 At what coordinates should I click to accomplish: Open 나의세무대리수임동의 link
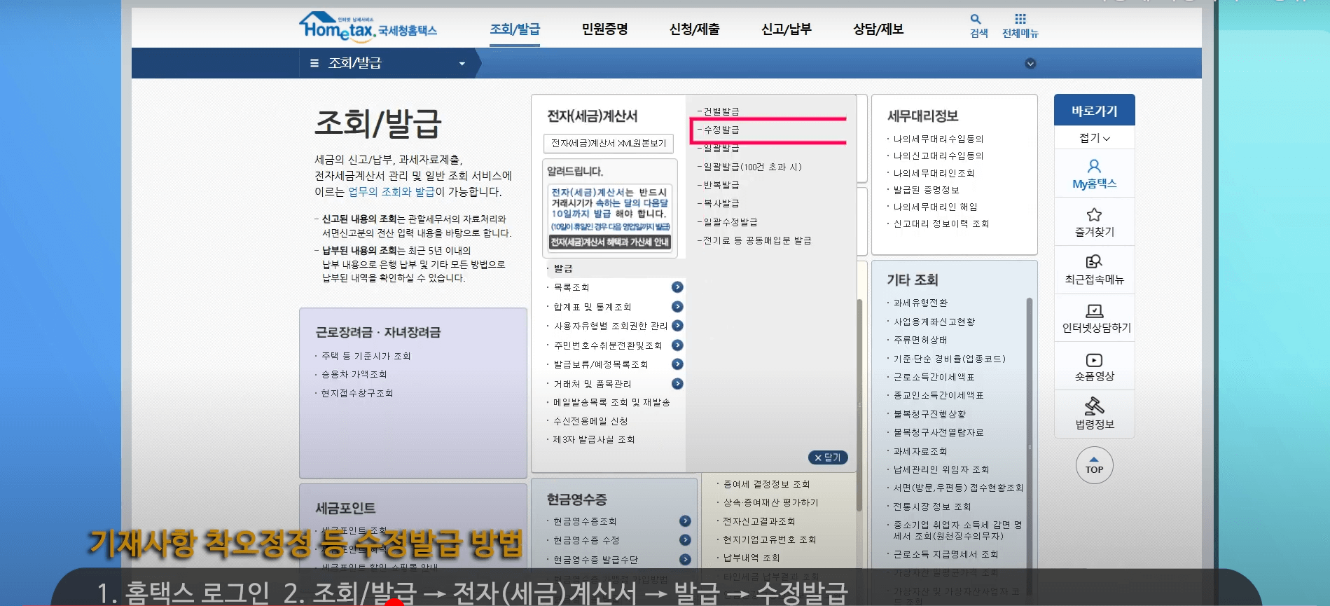(938, 139)
